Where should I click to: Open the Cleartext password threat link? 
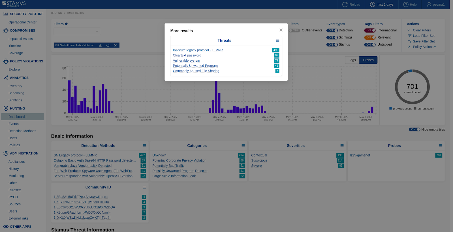point(187,55)
